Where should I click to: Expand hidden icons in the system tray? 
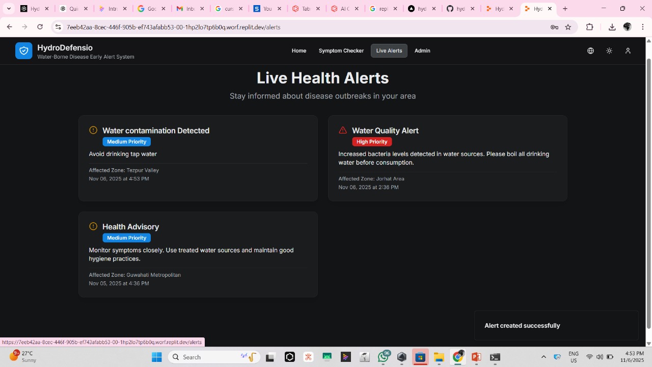(x=544, y=357)
